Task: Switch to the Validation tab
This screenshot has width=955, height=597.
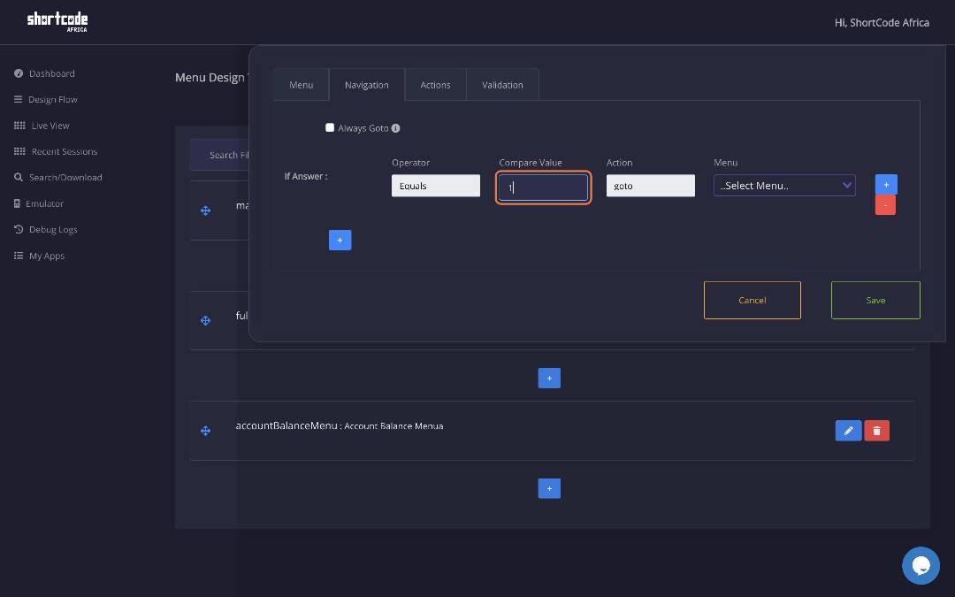Action: coord(502,85)
